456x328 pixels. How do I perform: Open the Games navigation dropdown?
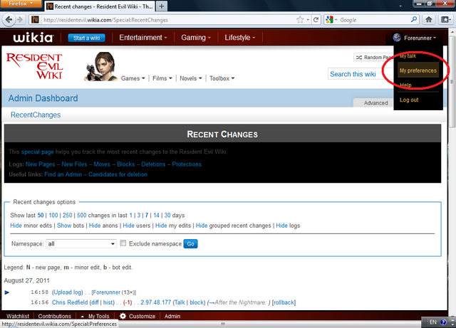coord(133,78)
